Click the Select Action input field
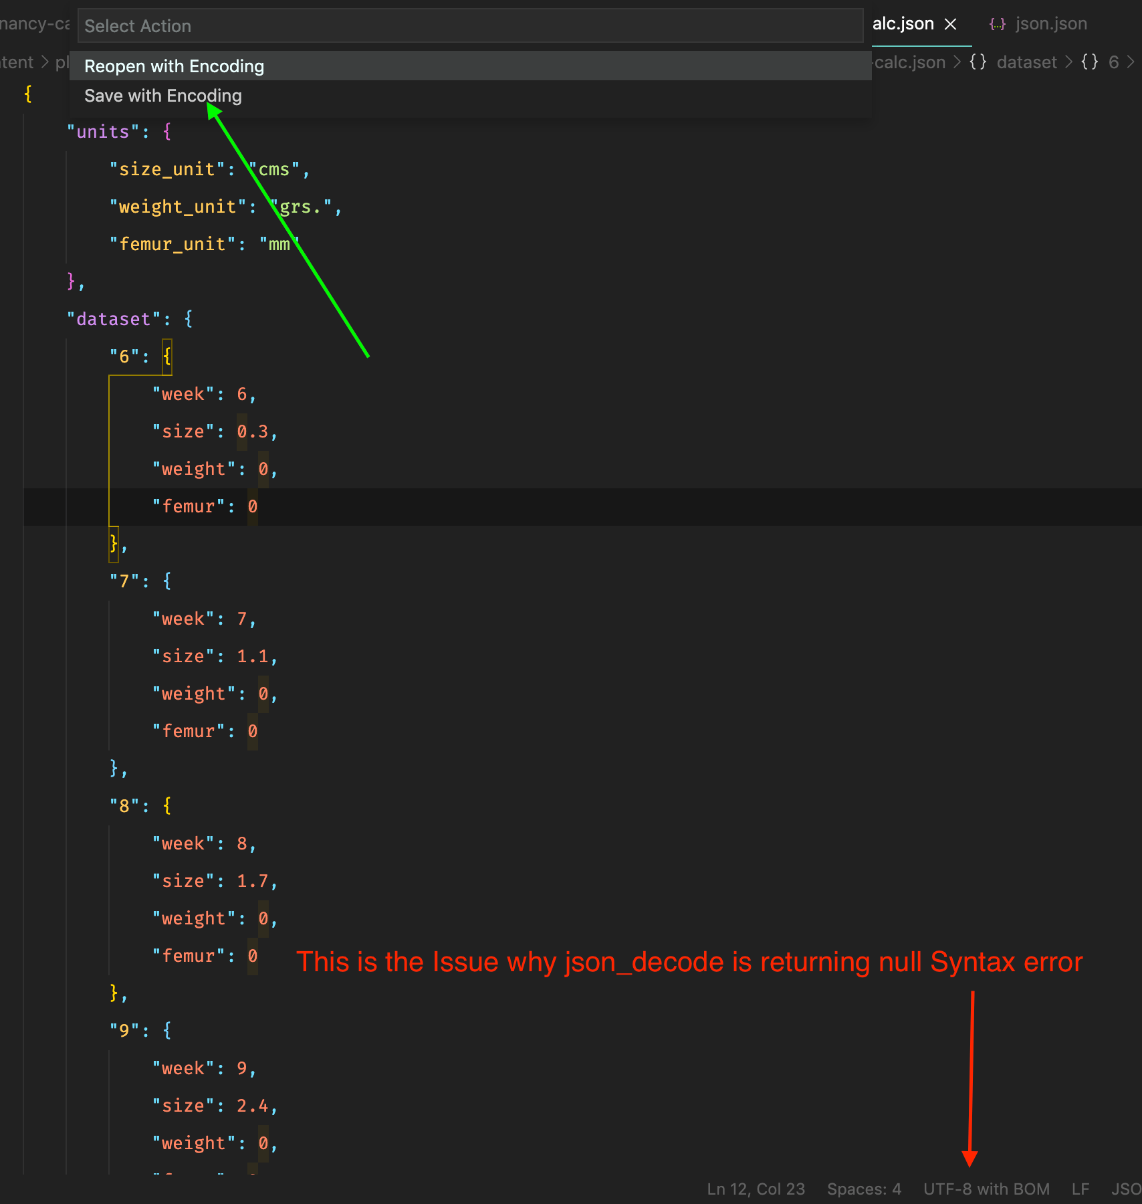The width and height of the screenshot is (1142, 1204). [x=470, y=26]
